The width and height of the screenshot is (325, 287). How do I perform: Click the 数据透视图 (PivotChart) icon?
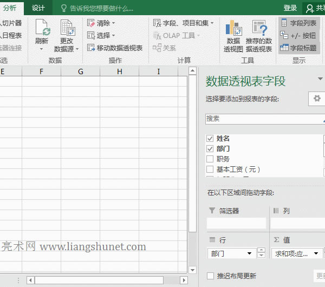(x=233, y=28)
